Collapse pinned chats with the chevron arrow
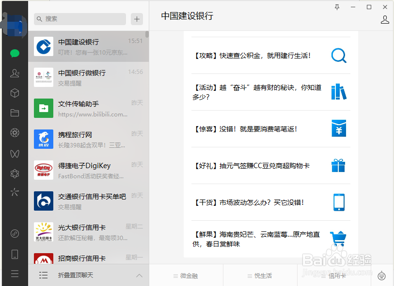This screenshot has width=394, height=286. click(139, 275)
